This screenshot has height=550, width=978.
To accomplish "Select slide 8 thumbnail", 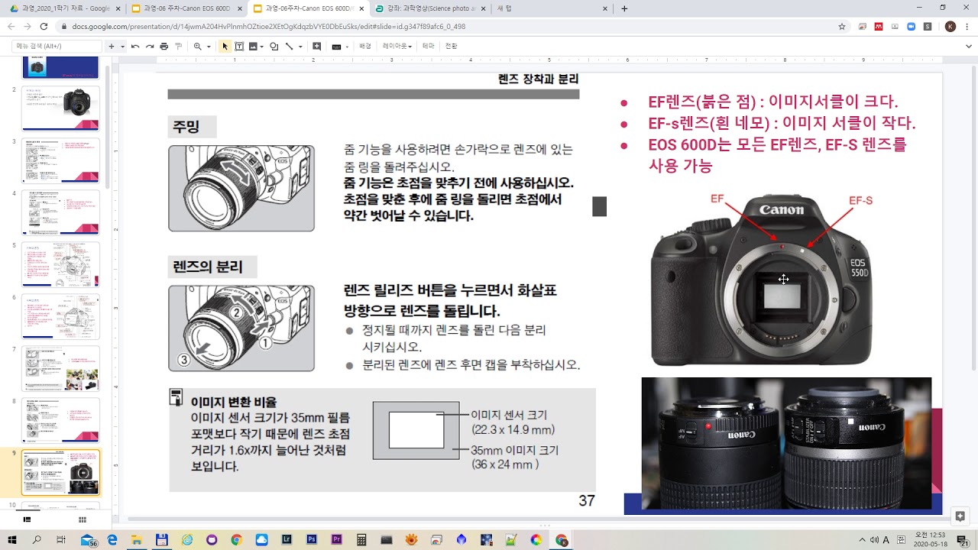I will (x=60, y=420).
